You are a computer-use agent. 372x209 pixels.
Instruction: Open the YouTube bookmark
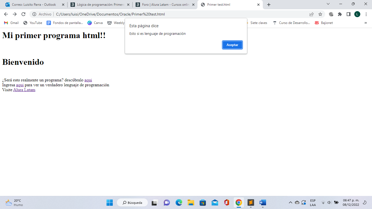(x=33, y=23)
